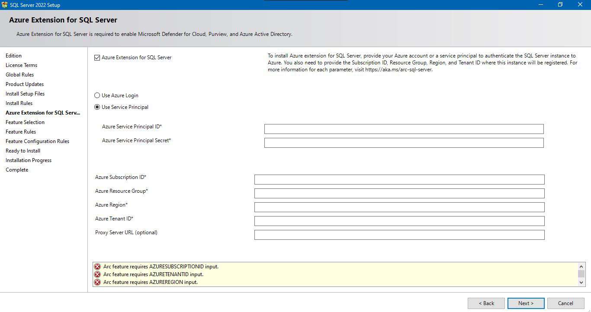Select Ready to Install step
Screen dimensions: 591x312
click(23, 151)
